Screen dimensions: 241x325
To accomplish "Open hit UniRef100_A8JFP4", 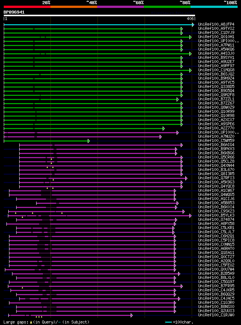I will pos(216,24).
